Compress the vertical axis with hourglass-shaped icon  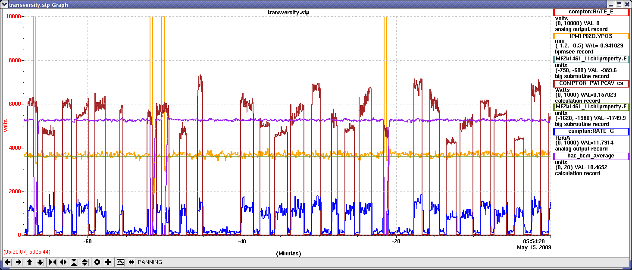(x=74, y=262)
